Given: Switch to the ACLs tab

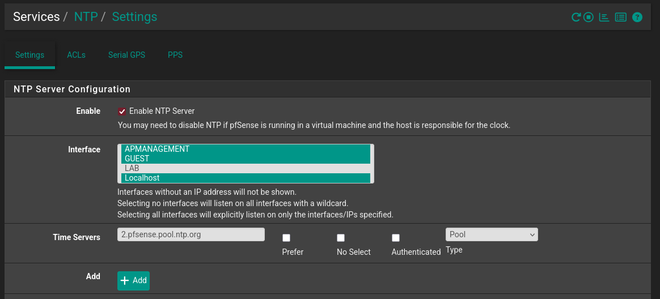Looking at the screenshot, I should (76, 55).
